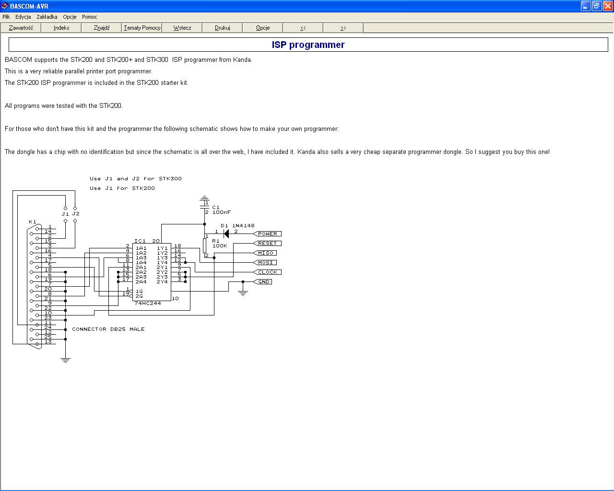
Task: Minimize the BASCOM-AVR help window
Action: tap(586, 6)
